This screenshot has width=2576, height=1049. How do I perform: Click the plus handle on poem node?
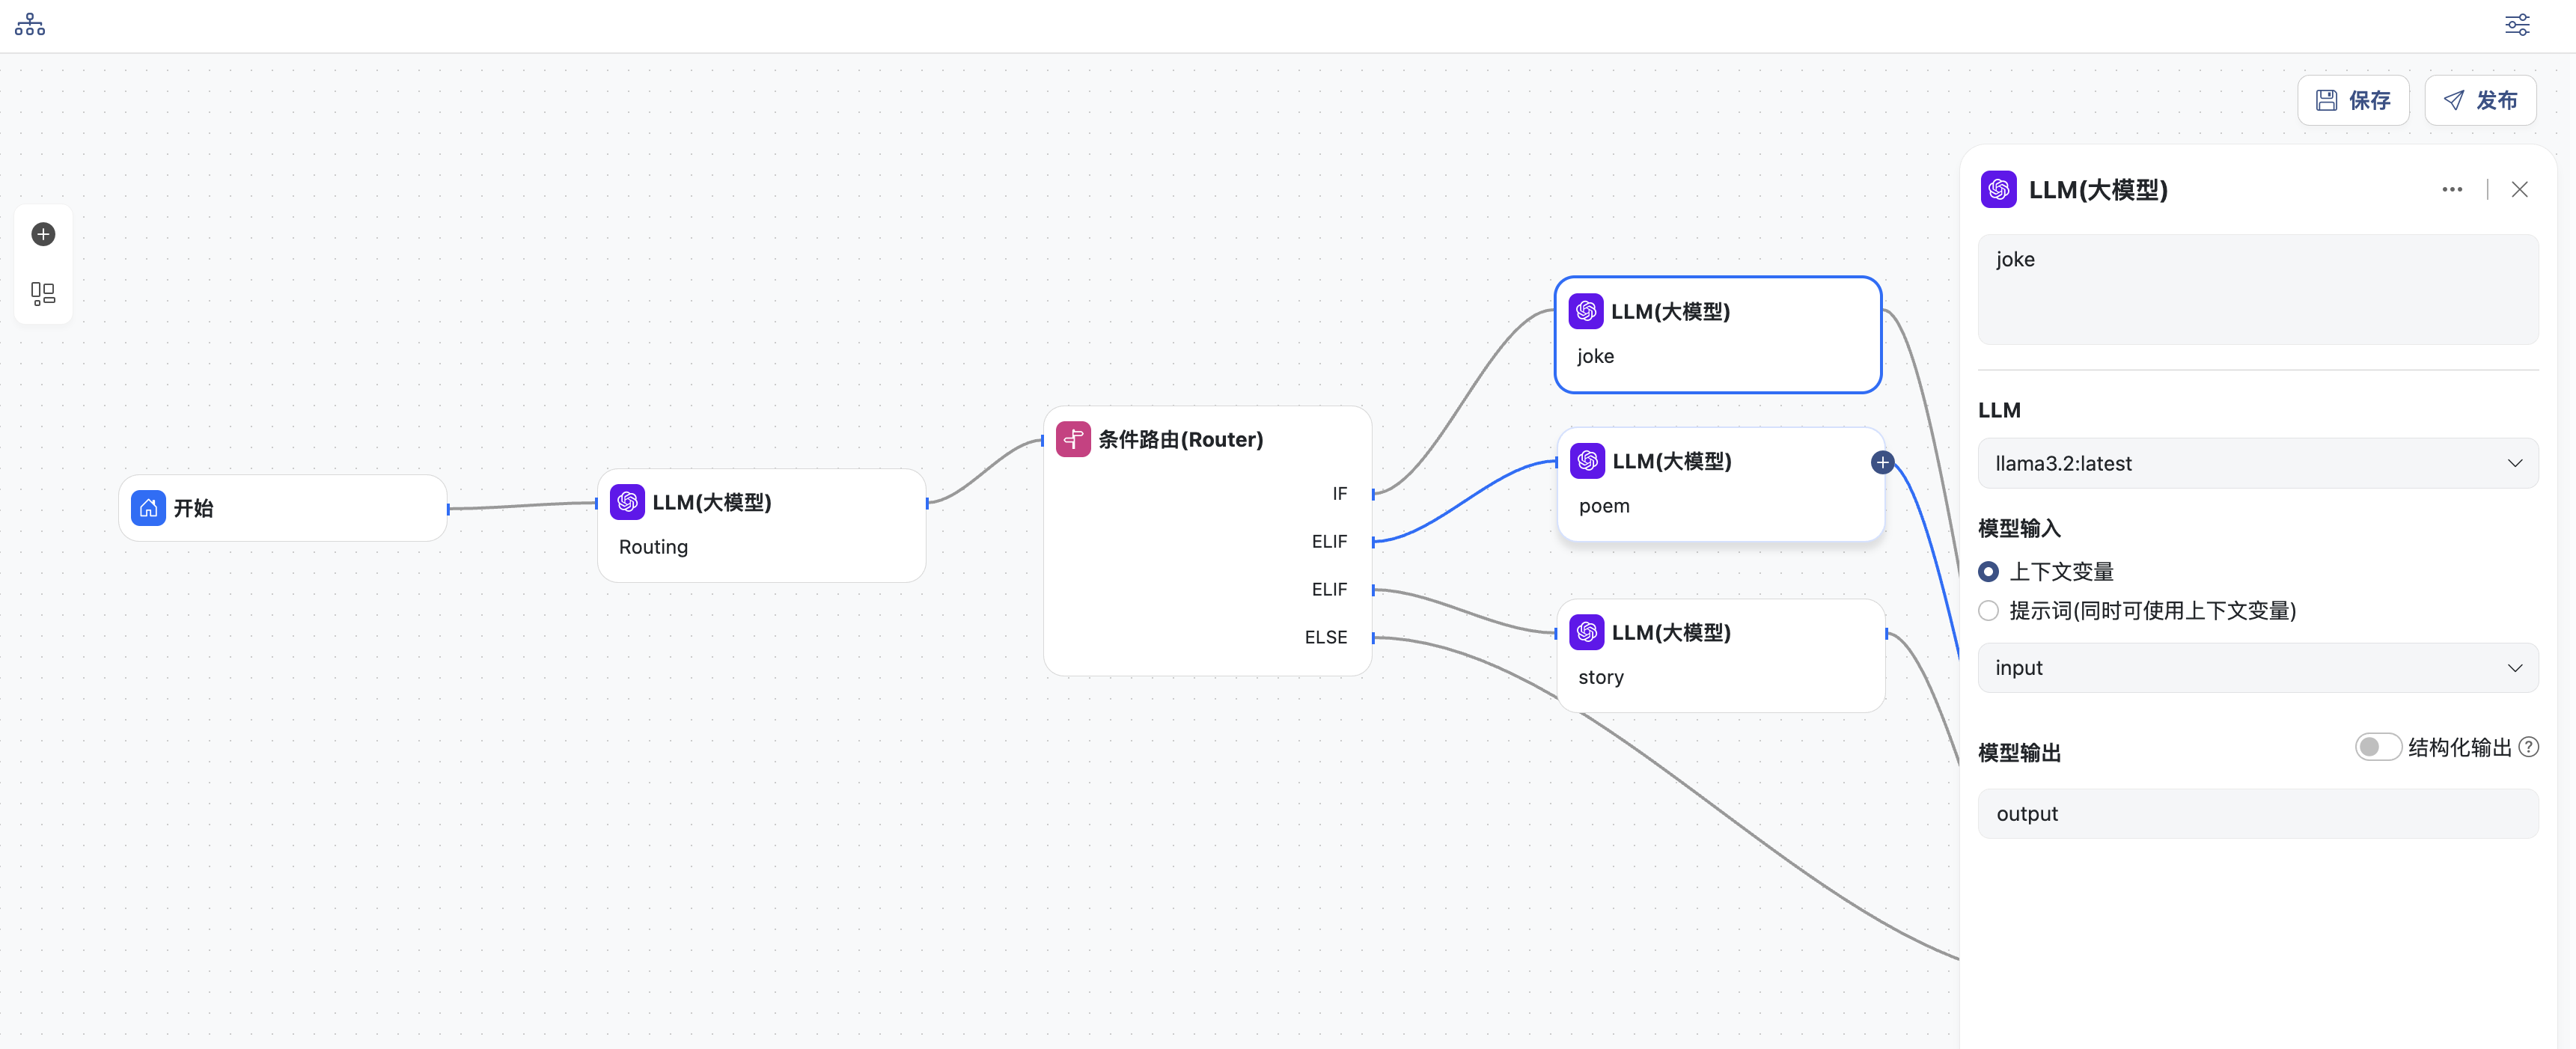tap(1882, 462)
